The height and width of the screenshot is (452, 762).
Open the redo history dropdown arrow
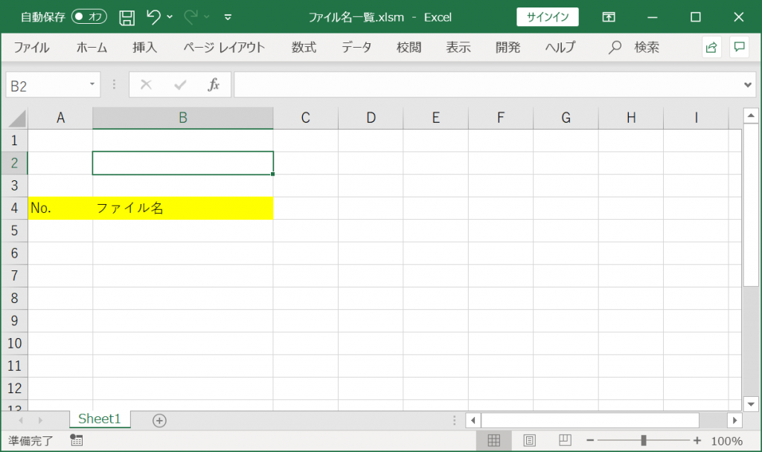(207, 17)
